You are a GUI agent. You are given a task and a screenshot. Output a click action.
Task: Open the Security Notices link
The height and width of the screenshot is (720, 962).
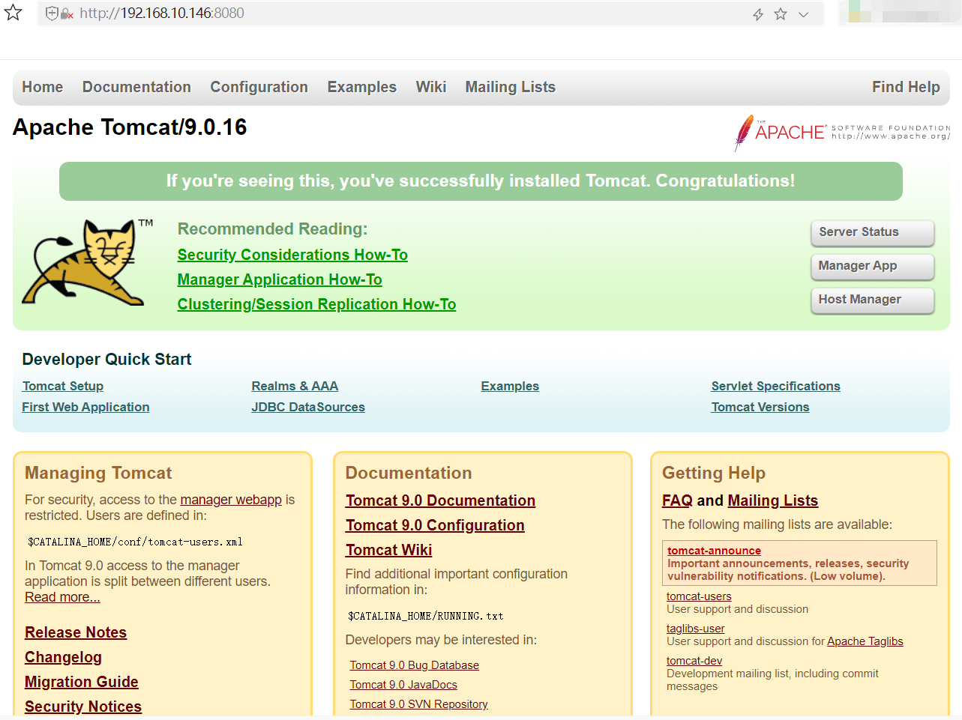pyautogui.click(x=83, y=707)
